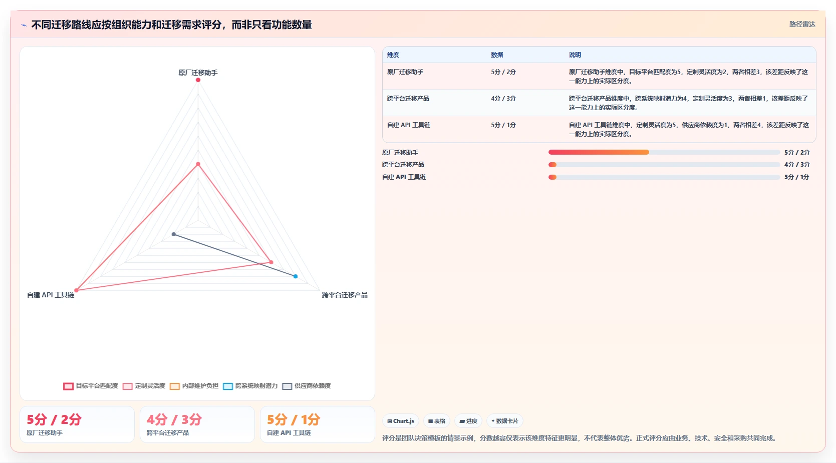This screenshot has width=836, height=463.
Task: Click the red radar point at 原厂迁移助手 vertex
Action: tap(198, 80)
